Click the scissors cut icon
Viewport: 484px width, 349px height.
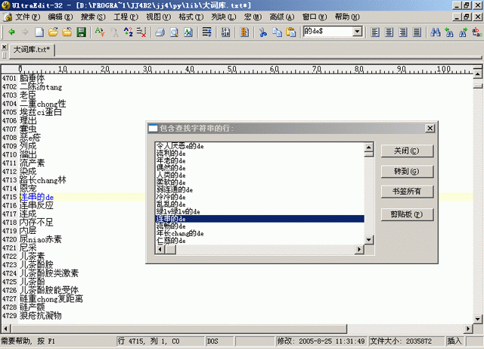[263, 32]
